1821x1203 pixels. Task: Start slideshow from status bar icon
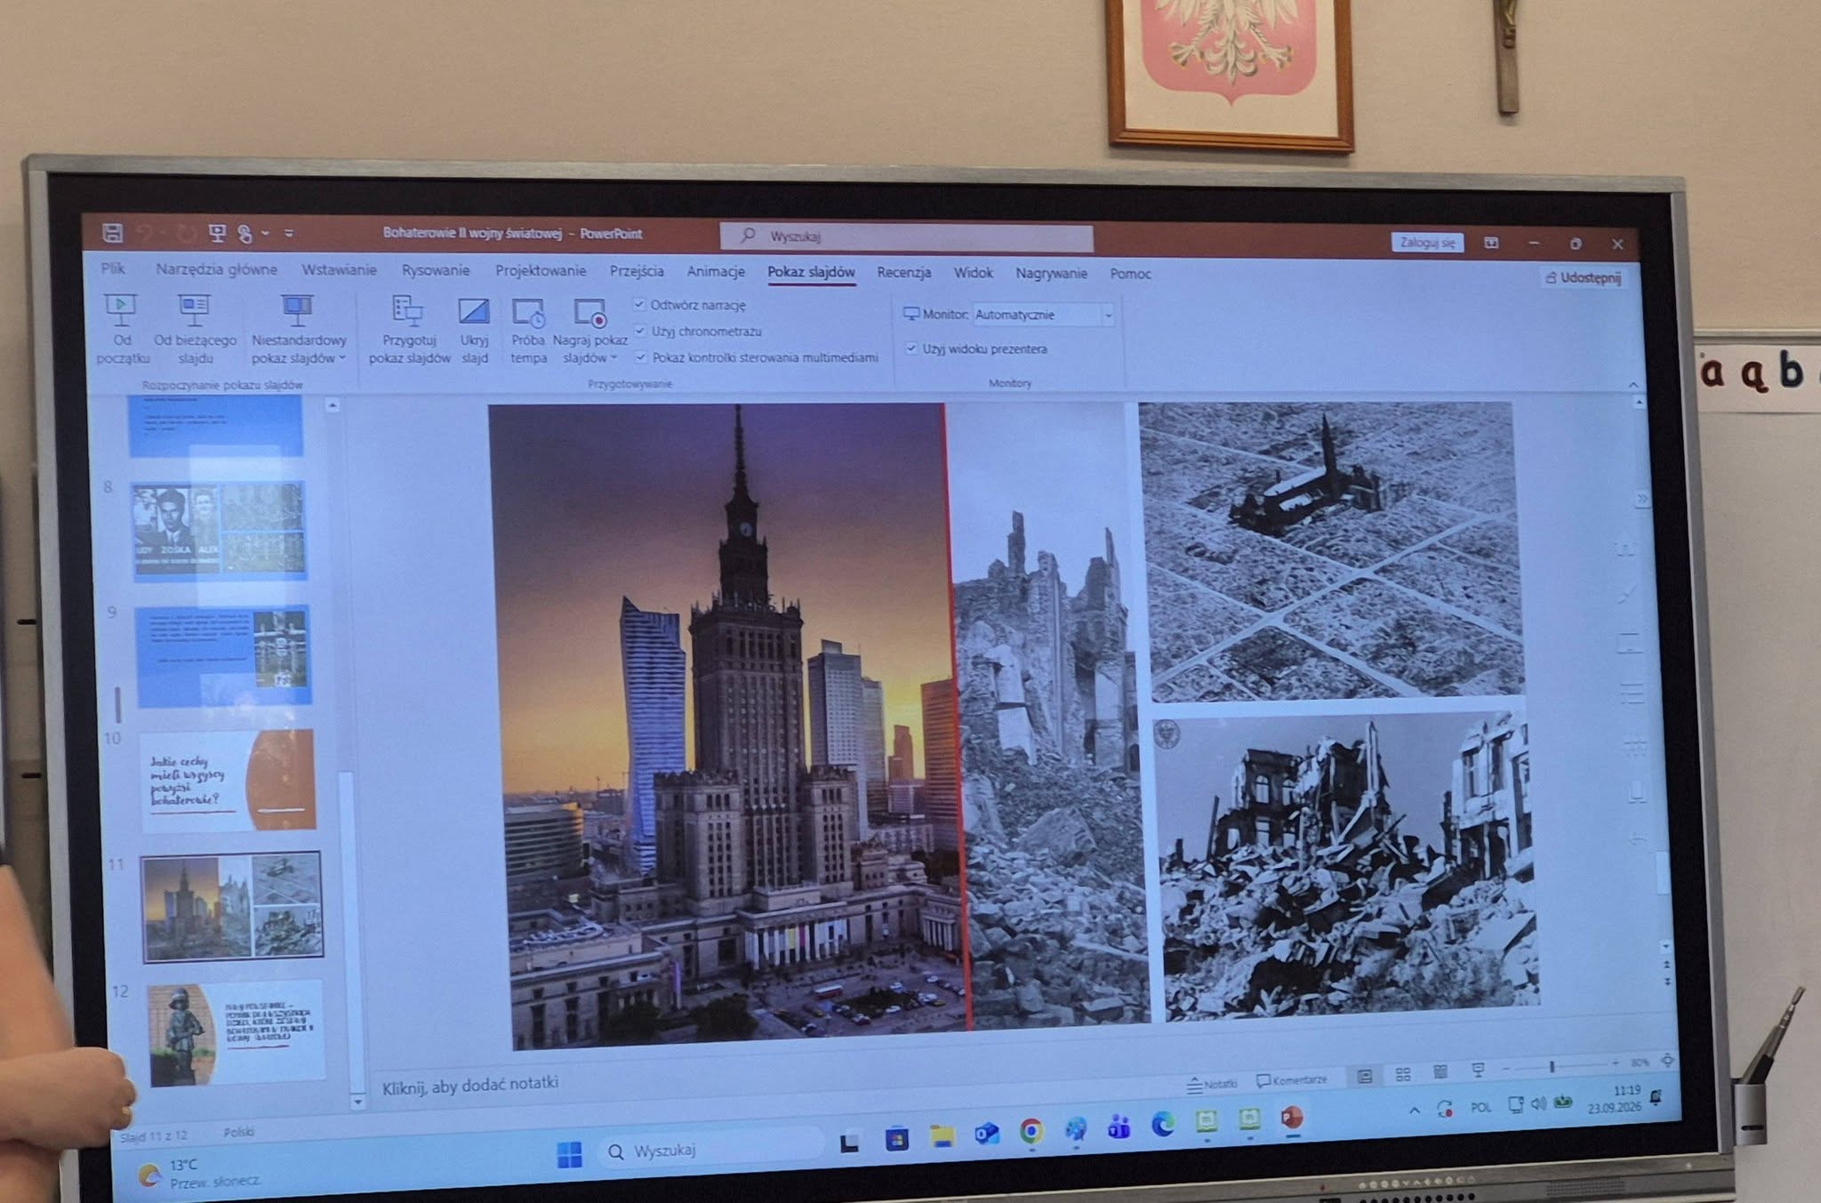(1478, 1070)
